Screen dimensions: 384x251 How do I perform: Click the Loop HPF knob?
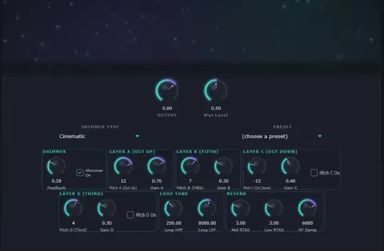tap(174, 208)
